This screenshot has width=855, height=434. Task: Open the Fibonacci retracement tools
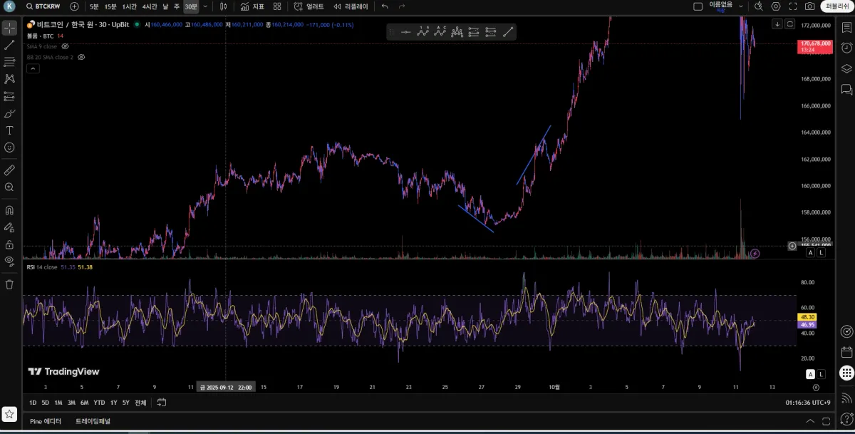tap(9, 62)
